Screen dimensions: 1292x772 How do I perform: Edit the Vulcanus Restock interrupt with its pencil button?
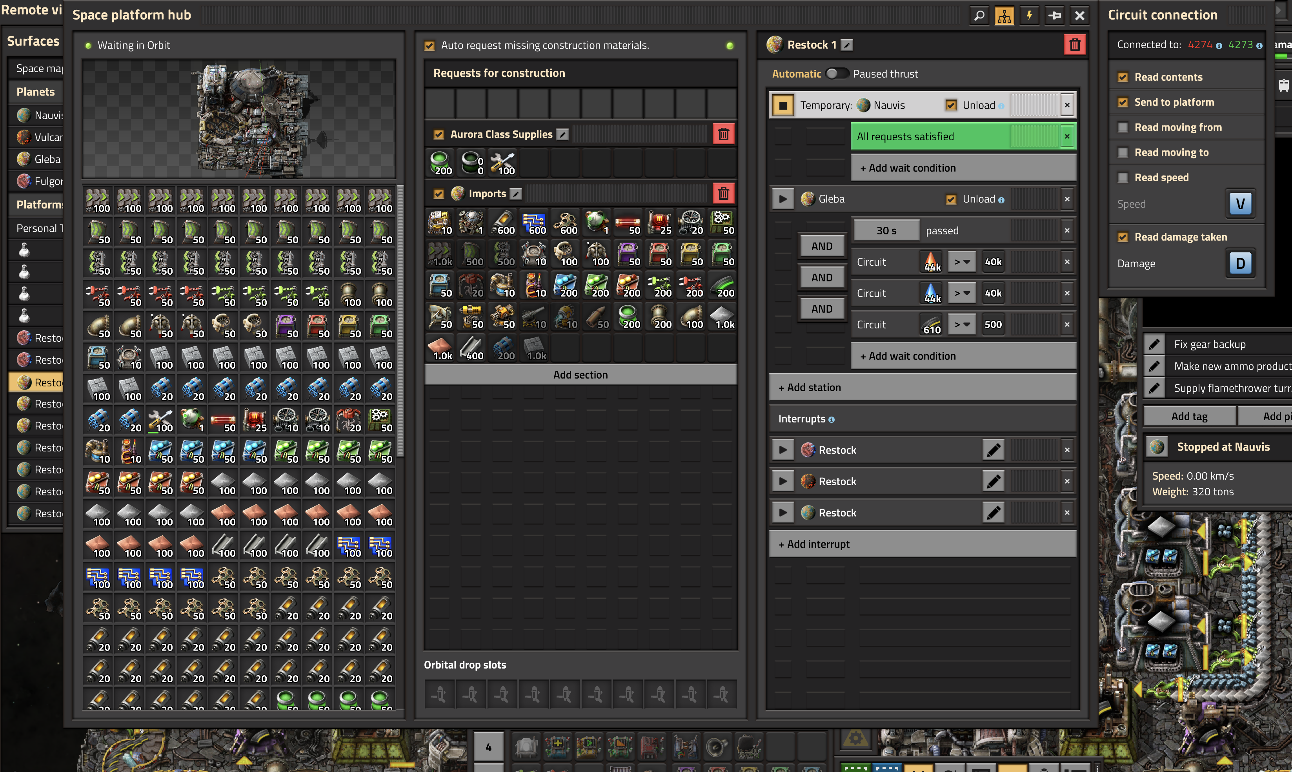point(993,481)
